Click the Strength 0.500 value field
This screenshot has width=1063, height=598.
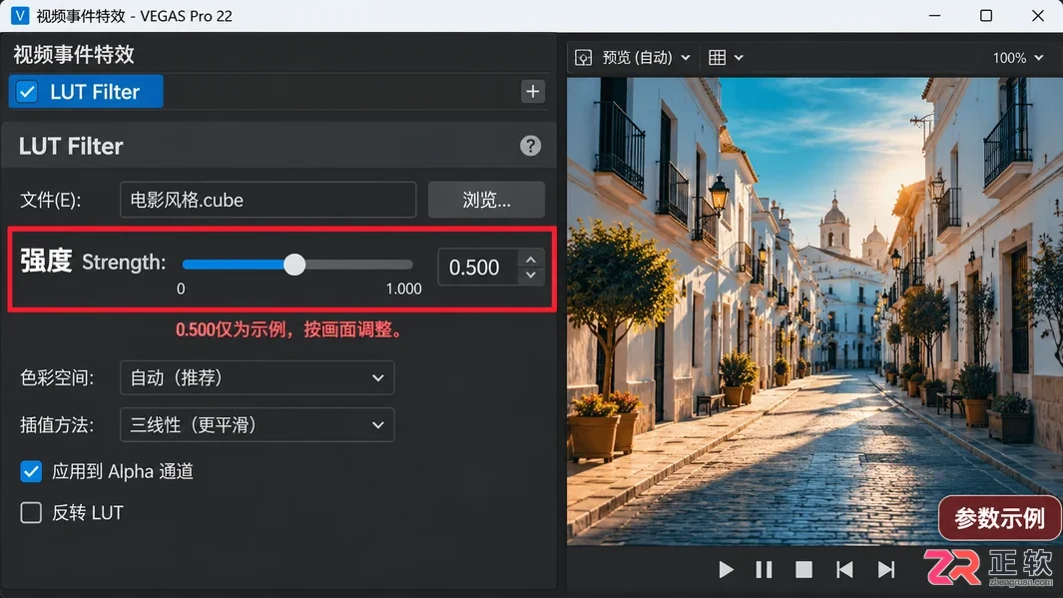tap(479, 268)
